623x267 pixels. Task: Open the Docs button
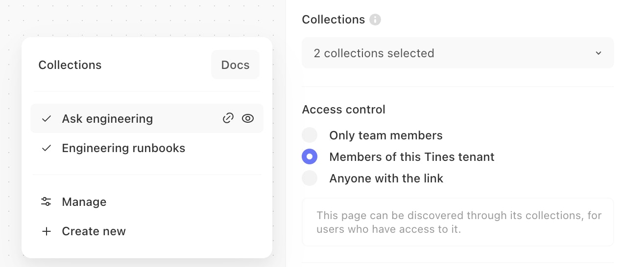pyautogui.click(x=235, y=65)
